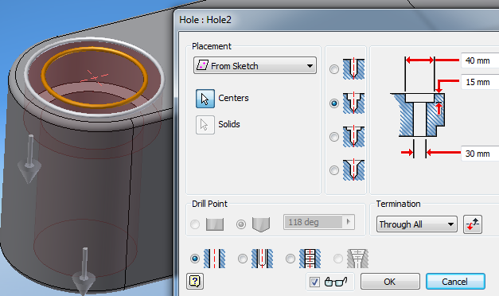Open the help question mark button
This screenshot has height=296, width=499.
pos(195,282)
